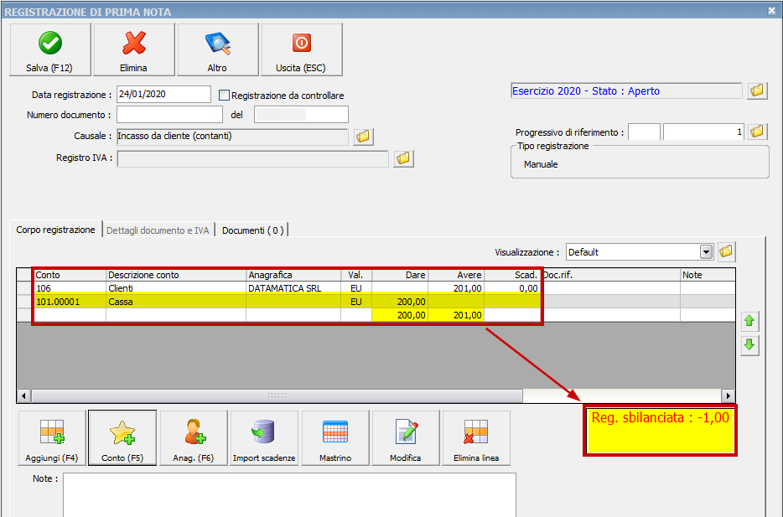Select Conto cell 101.00001
Screen dimensions: 783x517
[70, 302]
